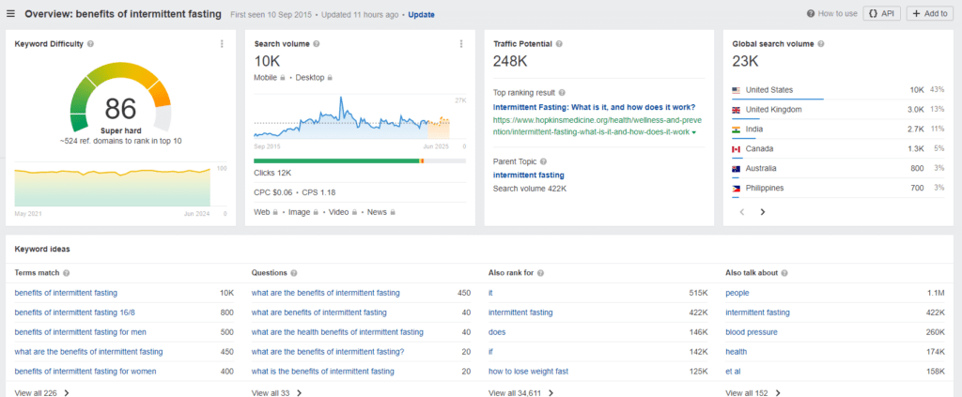This screenshot has height=397, width=962.
Task: Expand View all 226 terms match
Action: click(41, 392)
